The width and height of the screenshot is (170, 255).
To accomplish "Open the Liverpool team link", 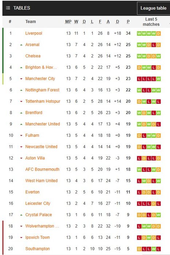I will click(x=33, y=34).
